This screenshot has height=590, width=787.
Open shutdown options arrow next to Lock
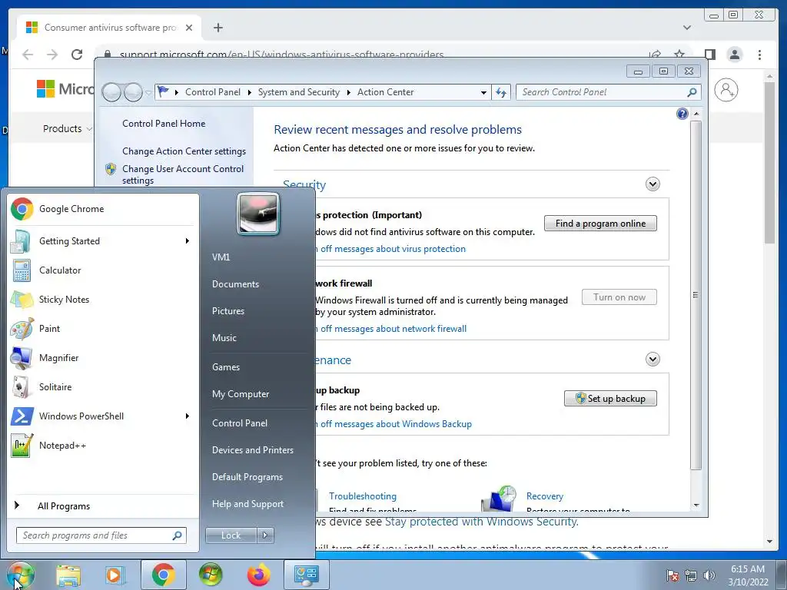(265, 535)
